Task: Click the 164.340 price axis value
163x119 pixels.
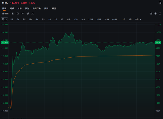Action: click(x=5, y=32)
